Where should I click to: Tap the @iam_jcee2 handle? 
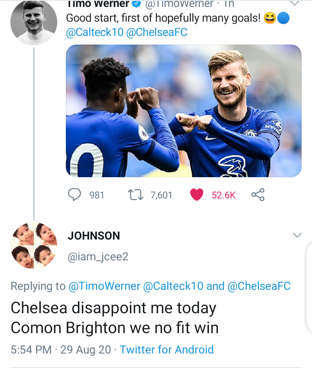pyautogui.click(x=98, y=257)
